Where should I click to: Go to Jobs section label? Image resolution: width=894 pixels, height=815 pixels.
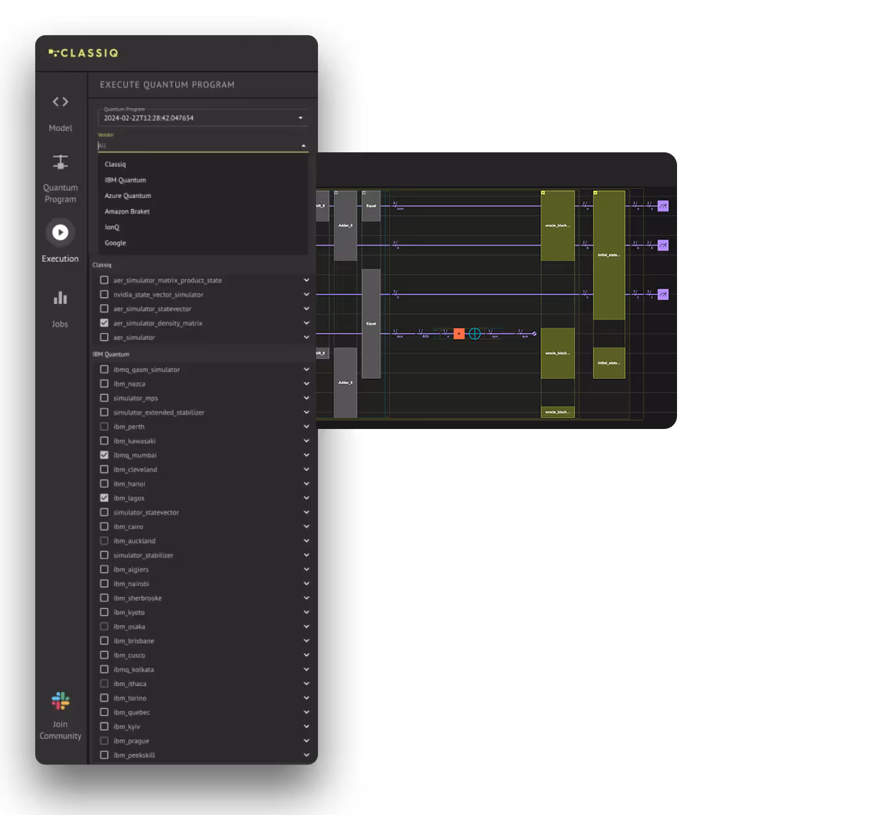tap(60, 324)
